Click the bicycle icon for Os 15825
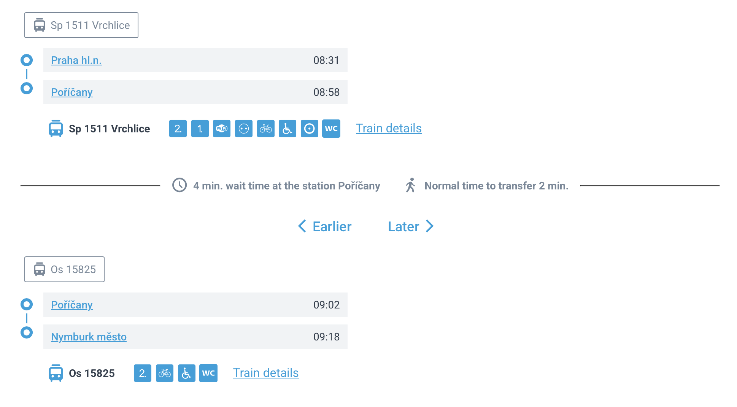Screen dimensions: 737x407 point(165,373)
